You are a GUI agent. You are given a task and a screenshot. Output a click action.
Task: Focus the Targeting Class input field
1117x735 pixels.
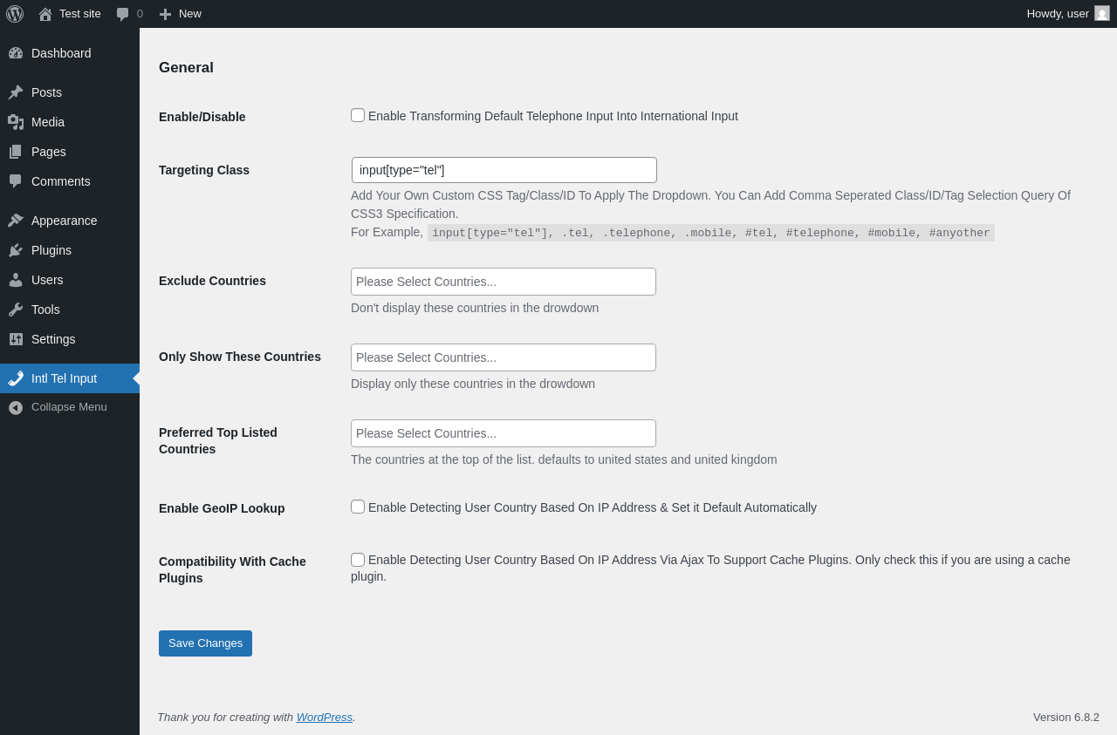click(x=504, y=170)
